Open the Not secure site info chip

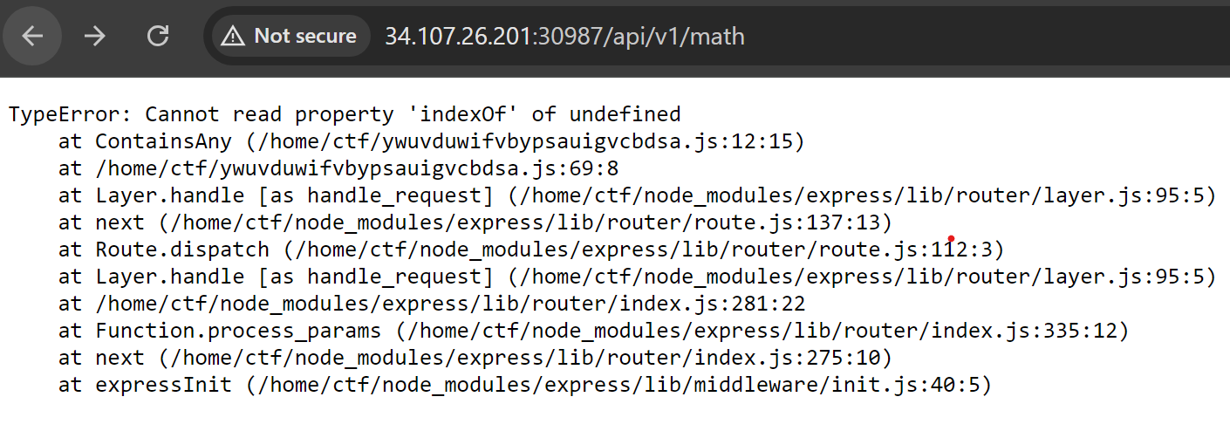290,36
